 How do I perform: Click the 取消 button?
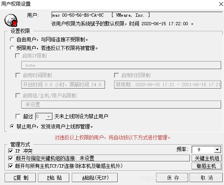point(206,178)
